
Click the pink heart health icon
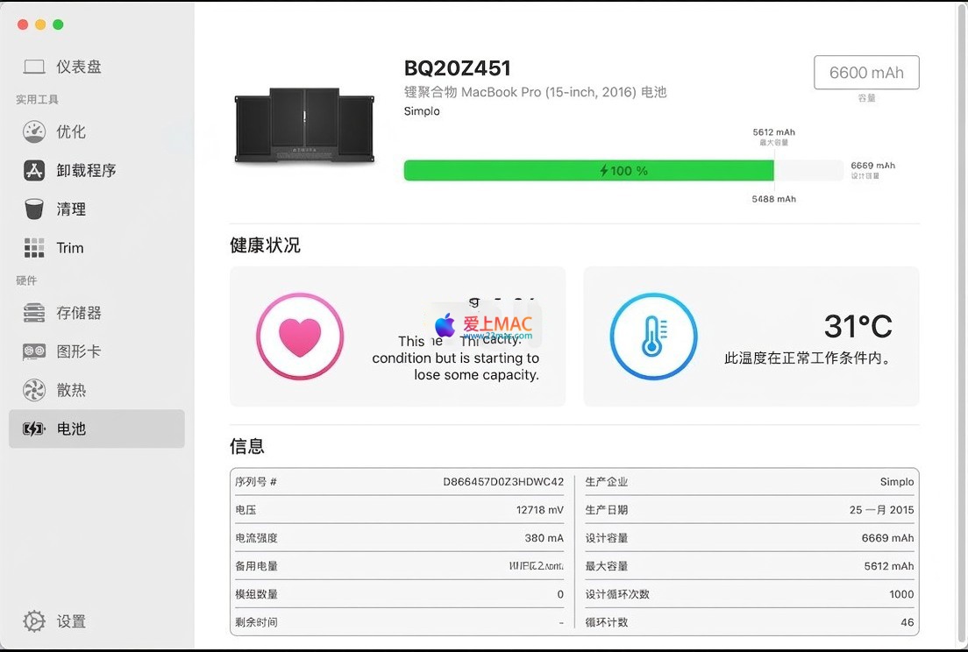click(300, 337)
